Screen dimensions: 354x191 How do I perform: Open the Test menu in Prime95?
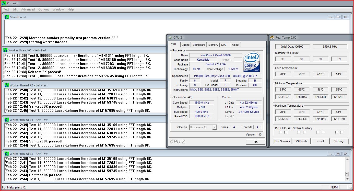coord(6,9)
